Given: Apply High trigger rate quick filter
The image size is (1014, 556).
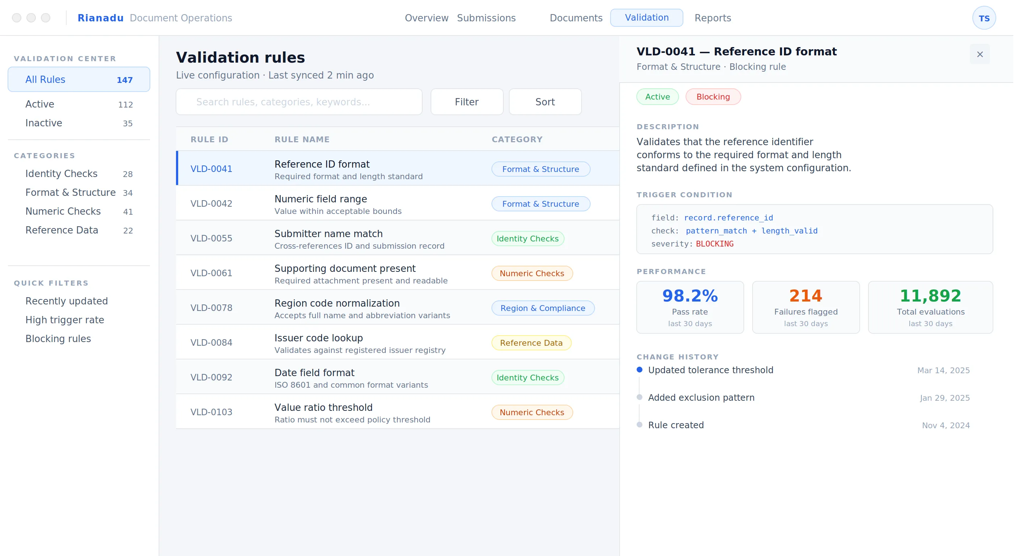Looking at the screenshot, I should (x=64, y=320).
